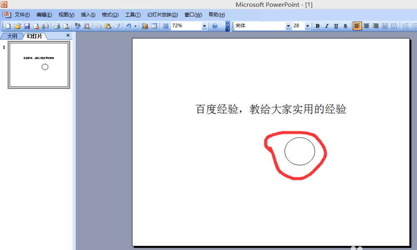Open a file using the folder icon
417x250 pixels.
[x=18, y=26]
